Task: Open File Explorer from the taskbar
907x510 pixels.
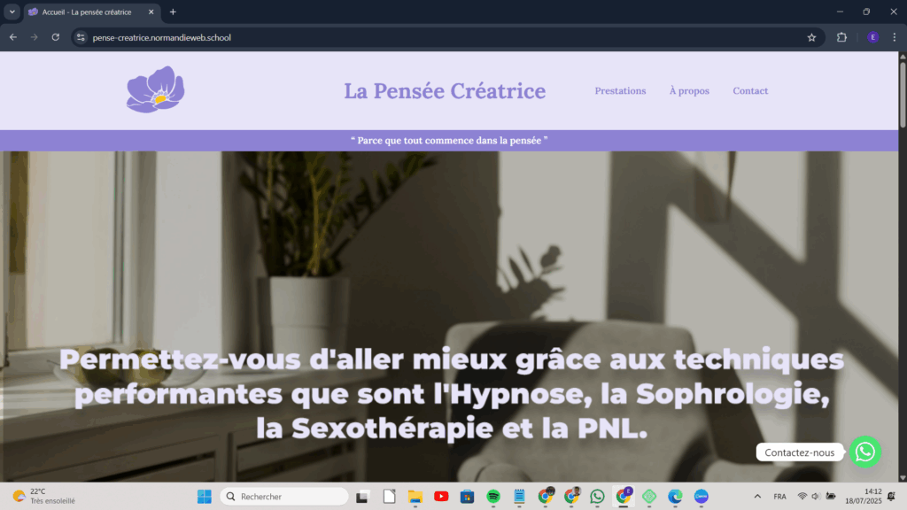Action: coord(415,497)
